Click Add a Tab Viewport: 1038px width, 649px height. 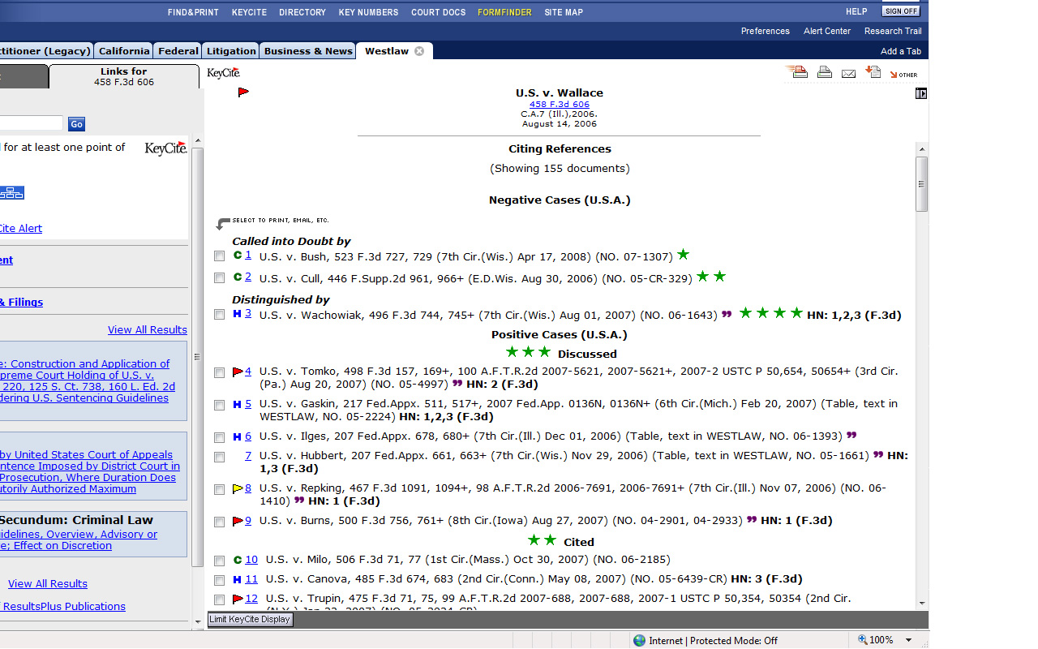pos(901,51)
